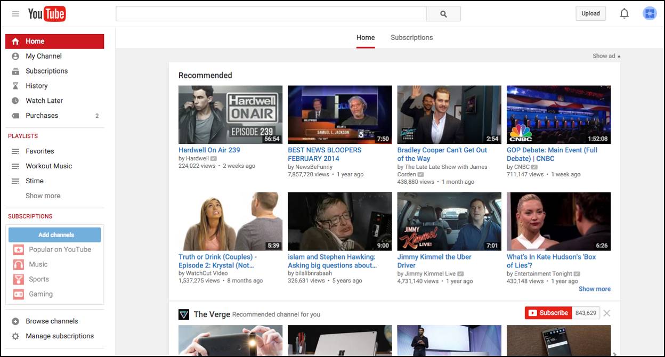The height and width of the screenshot is (357, 665).
Task: Expand the Show ad toggle
Action: coord(606,56)
